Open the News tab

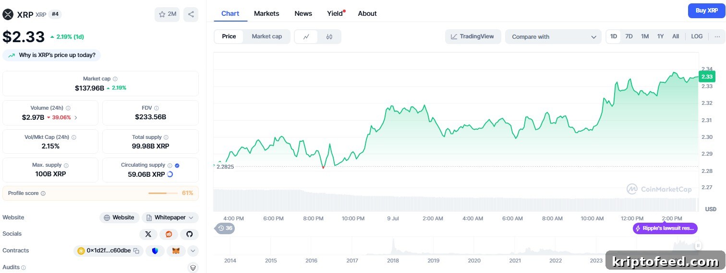303,13
